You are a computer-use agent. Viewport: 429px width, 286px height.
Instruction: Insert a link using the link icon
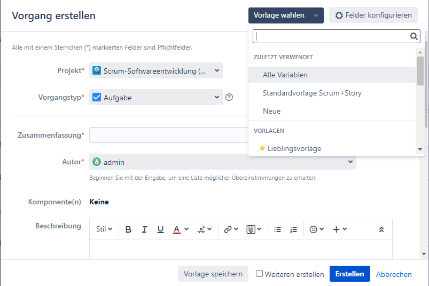(228, 229)
